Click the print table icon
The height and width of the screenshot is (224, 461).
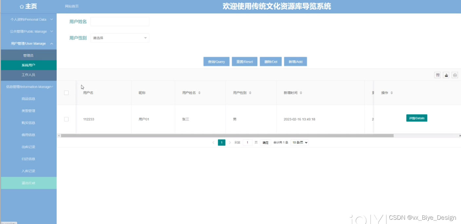[x=455, y=75]
